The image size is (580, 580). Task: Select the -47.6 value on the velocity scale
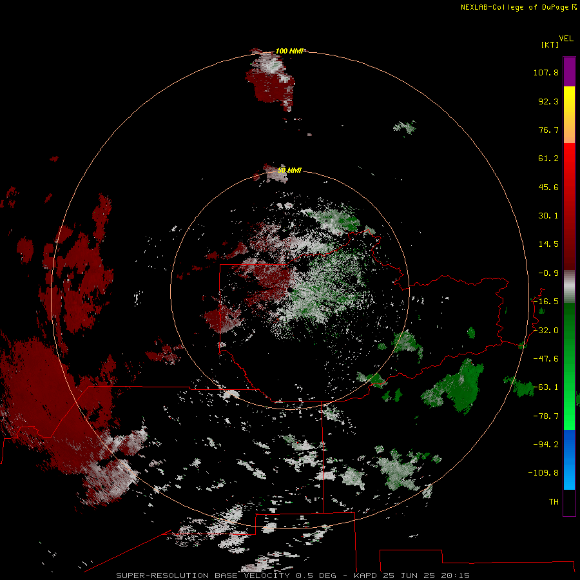click(546, 359)
